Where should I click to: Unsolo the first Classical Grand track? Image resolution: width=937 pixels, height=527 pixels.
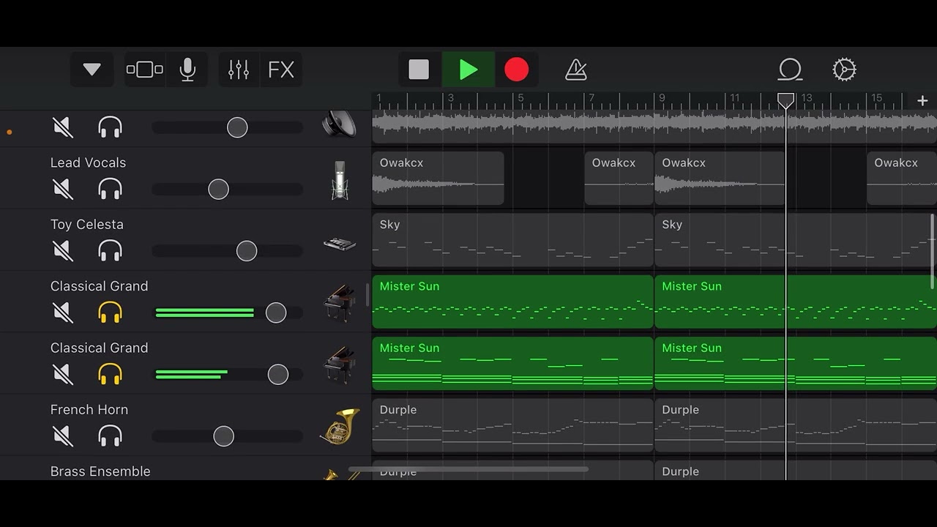coord(110,313)
